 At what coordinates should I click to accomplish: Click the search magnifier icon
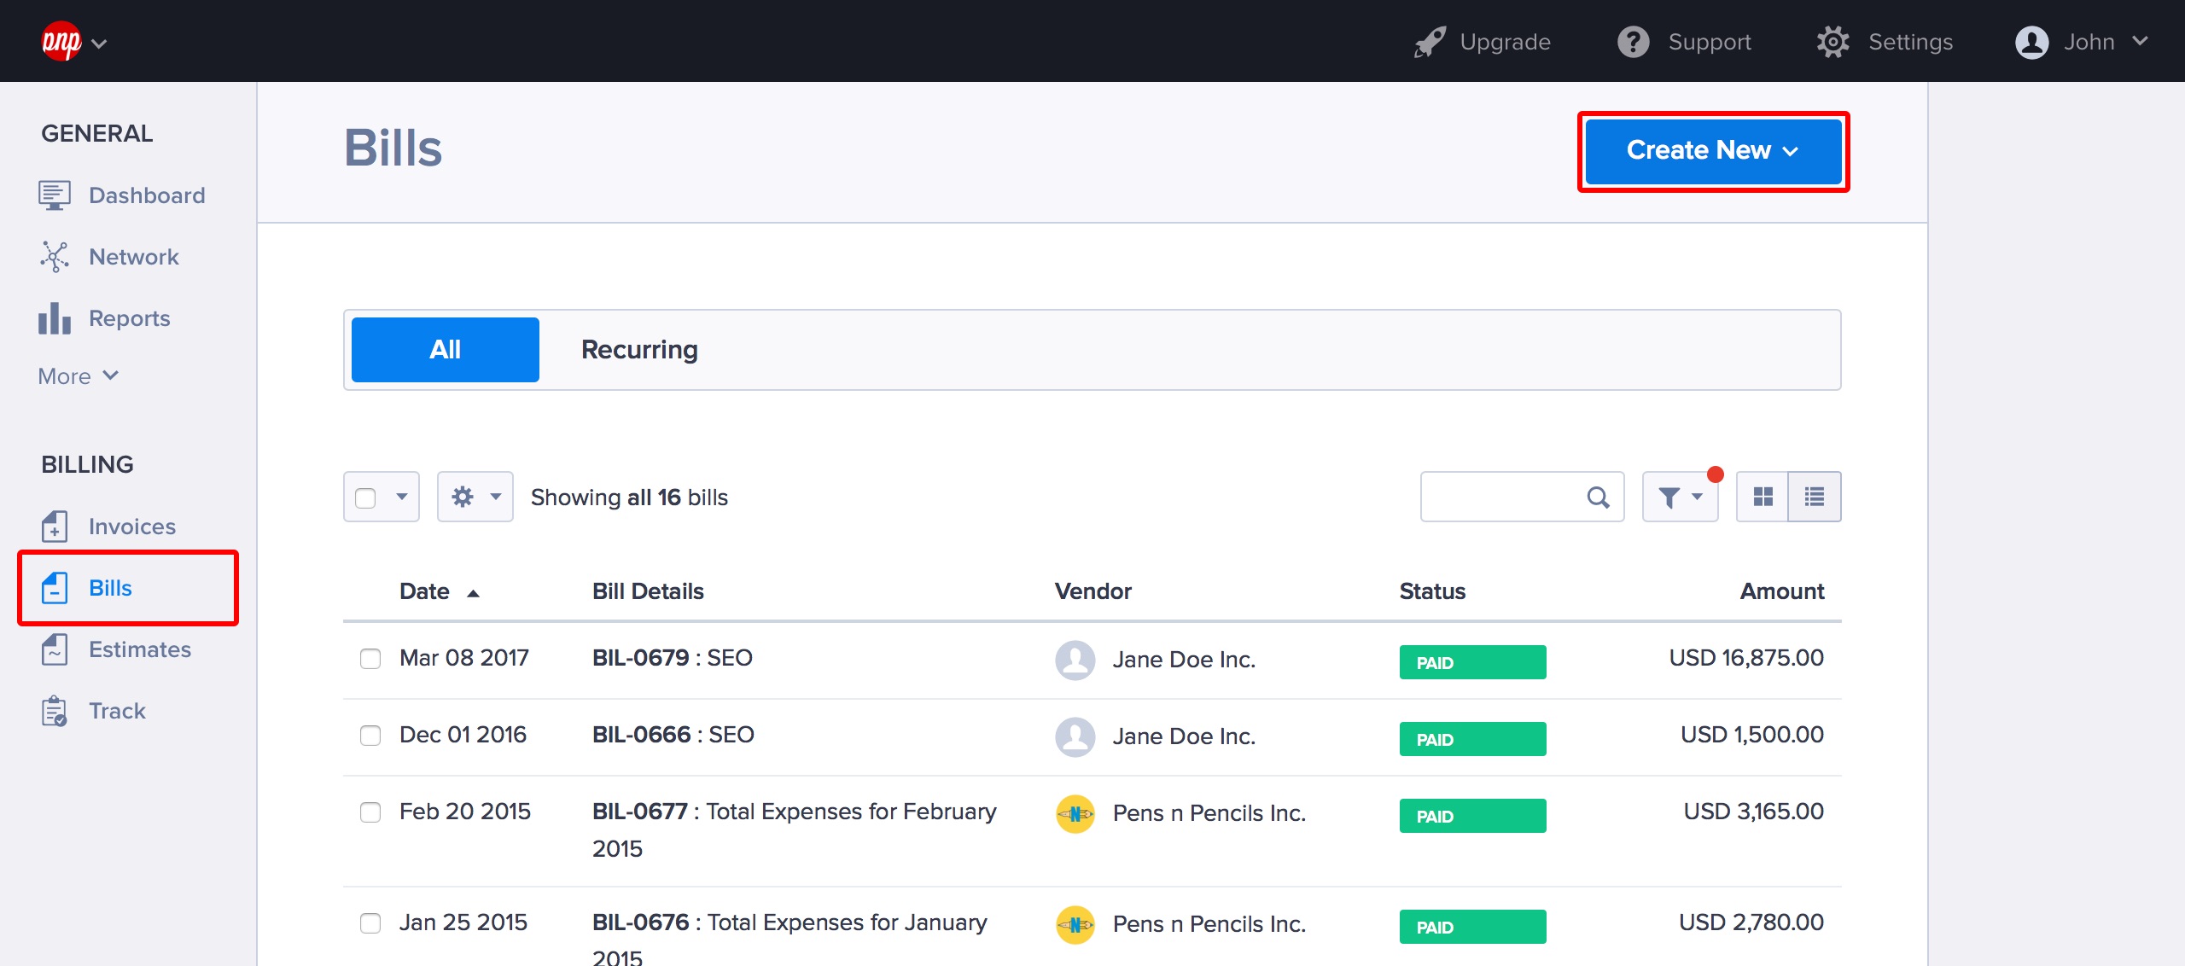[1598, 497]
